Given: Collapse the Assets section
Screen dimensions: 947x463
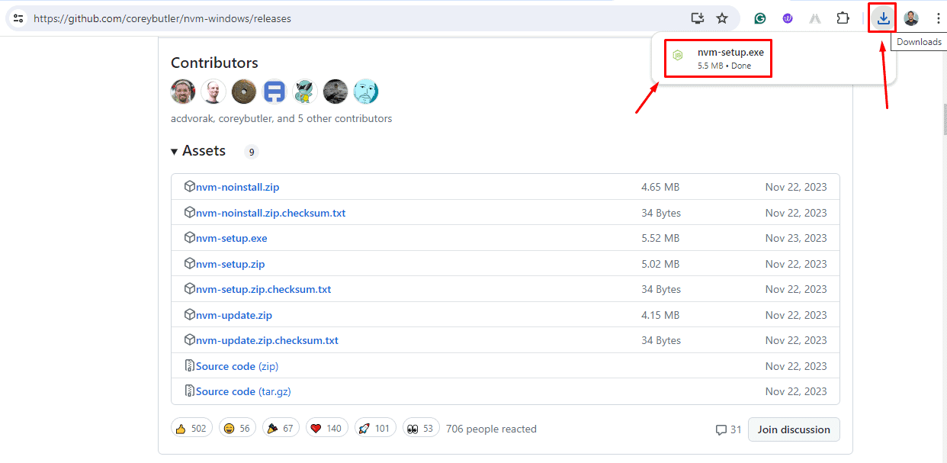Looking at the screenshot, I should click(x=198, y=151).
